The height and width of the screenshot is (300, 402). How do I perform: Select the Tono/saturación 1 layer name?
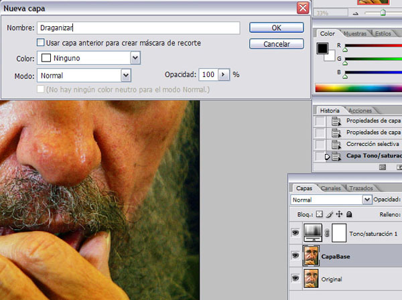point(373,234)
